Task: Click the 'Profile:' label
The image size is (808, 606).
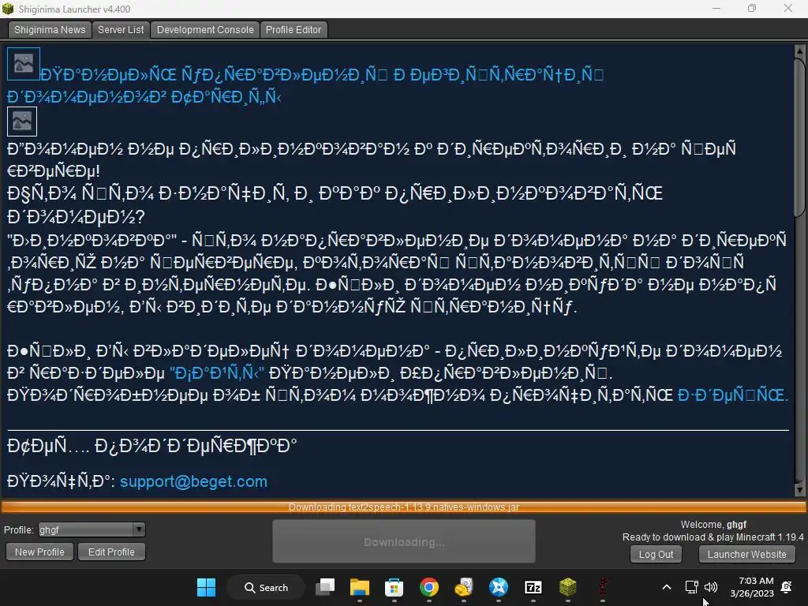Action: point(19,529)
